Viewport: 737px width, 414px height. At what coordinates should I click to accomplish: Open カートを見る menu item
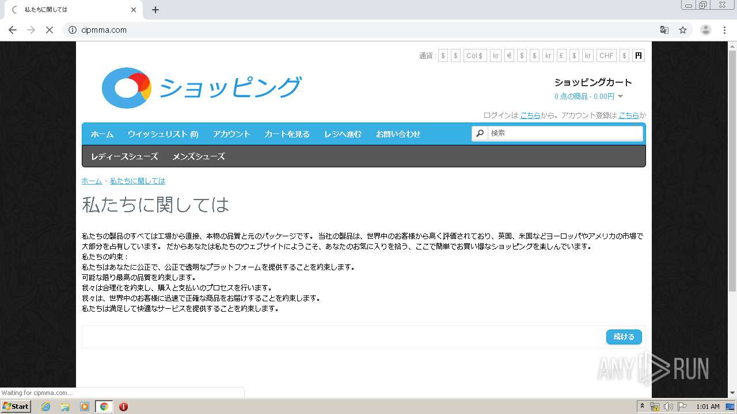287,134
